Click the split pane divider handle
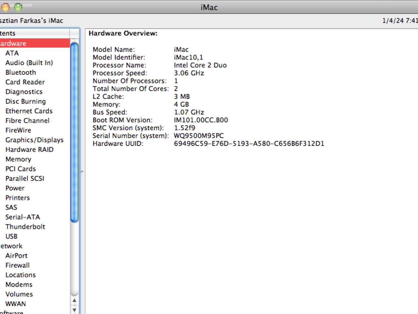Viewport: 418px width, 314px height. [x=82, y=171]
